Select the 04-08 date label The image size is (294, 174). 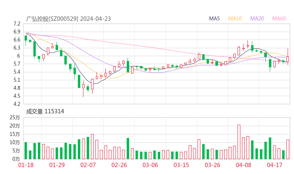(x=244, y=165)
